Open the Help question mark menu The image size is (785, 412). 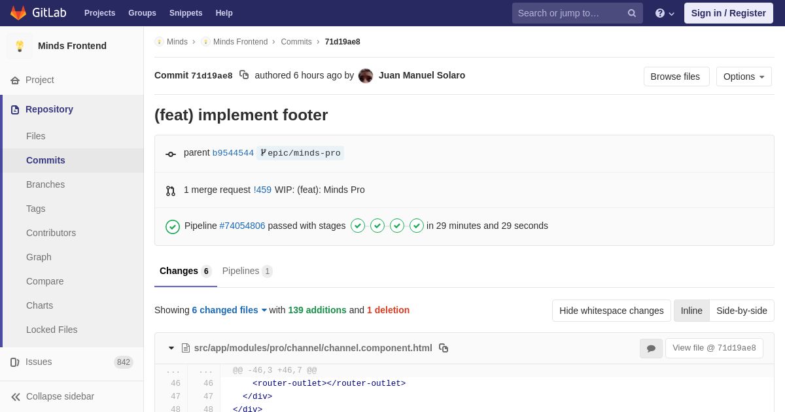(x=665, y=13)
